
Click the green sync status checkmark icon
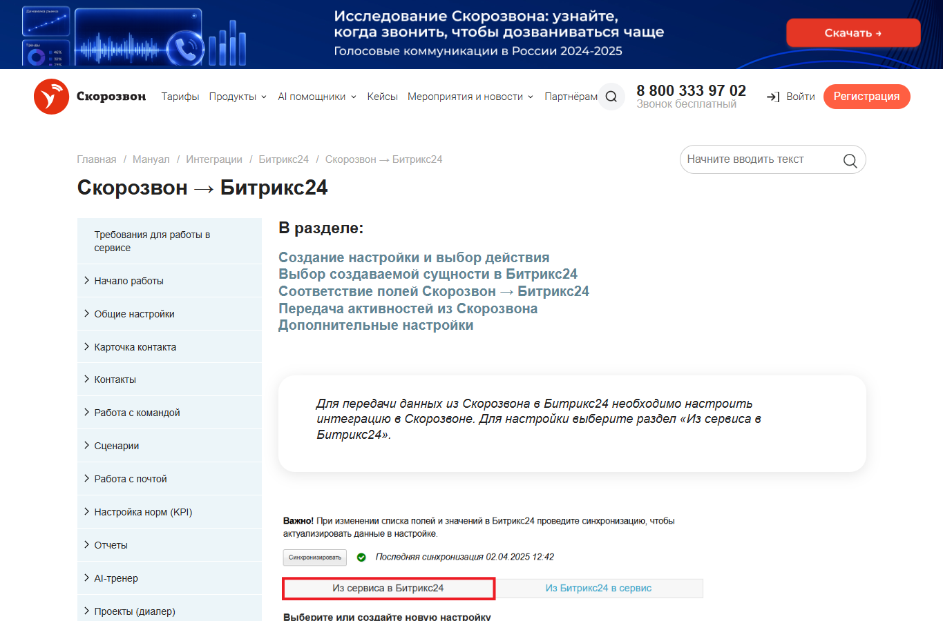coord(361,558)
